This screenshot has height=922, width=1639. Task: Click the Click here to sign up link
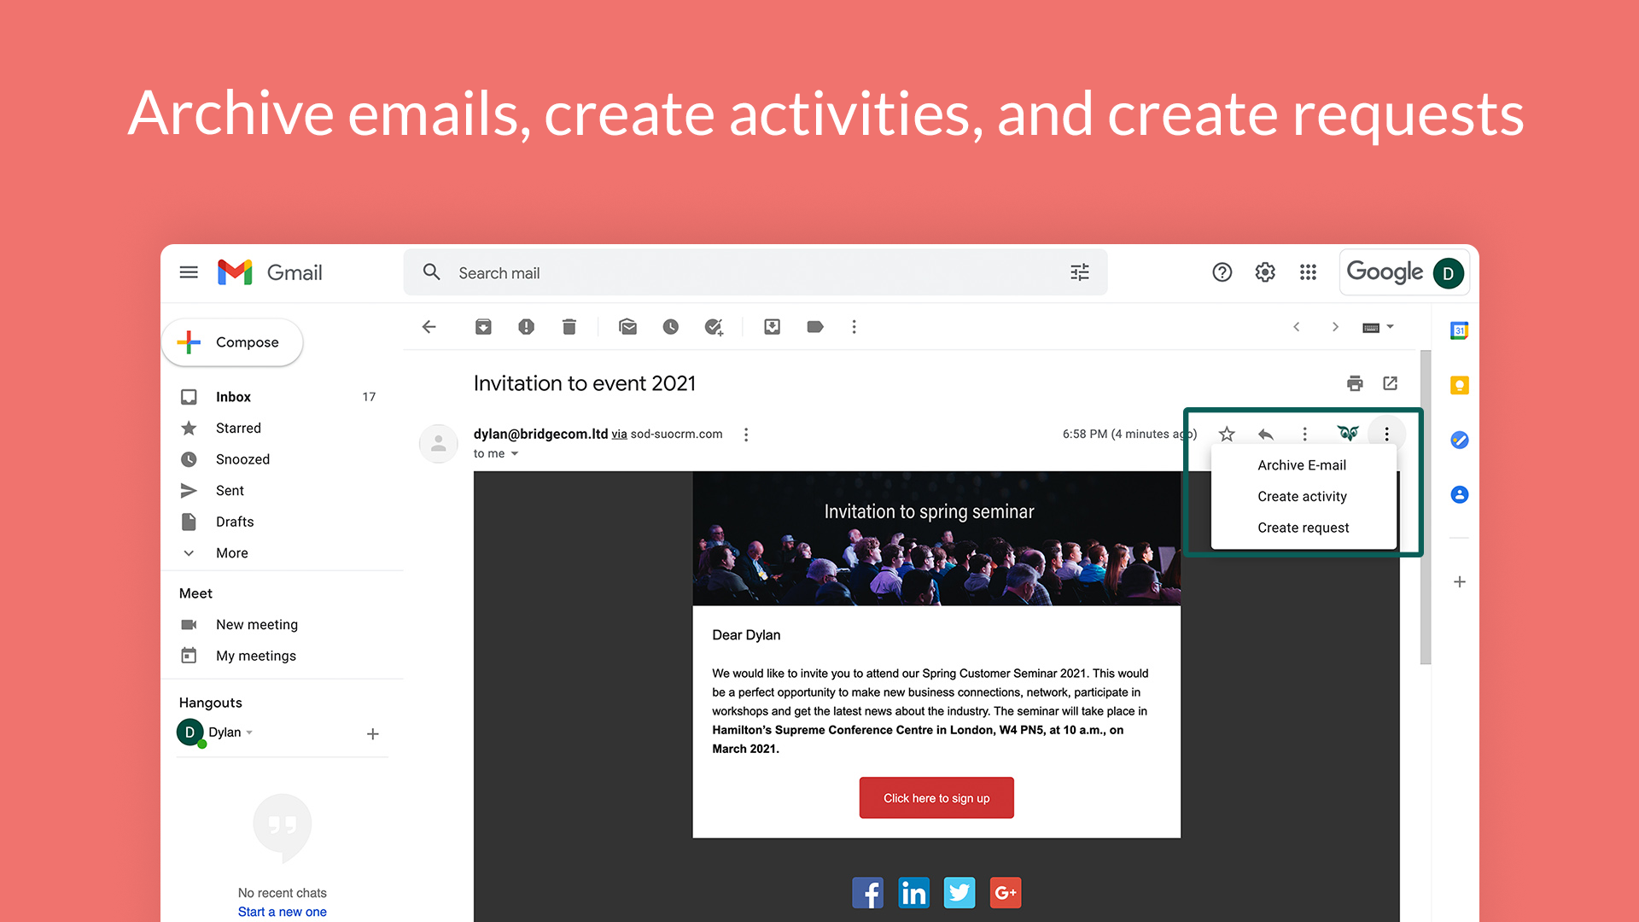pos(936,798)
